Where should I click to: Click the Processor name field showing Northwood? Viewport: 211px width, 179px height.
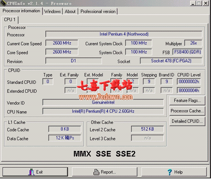[124, 34]
